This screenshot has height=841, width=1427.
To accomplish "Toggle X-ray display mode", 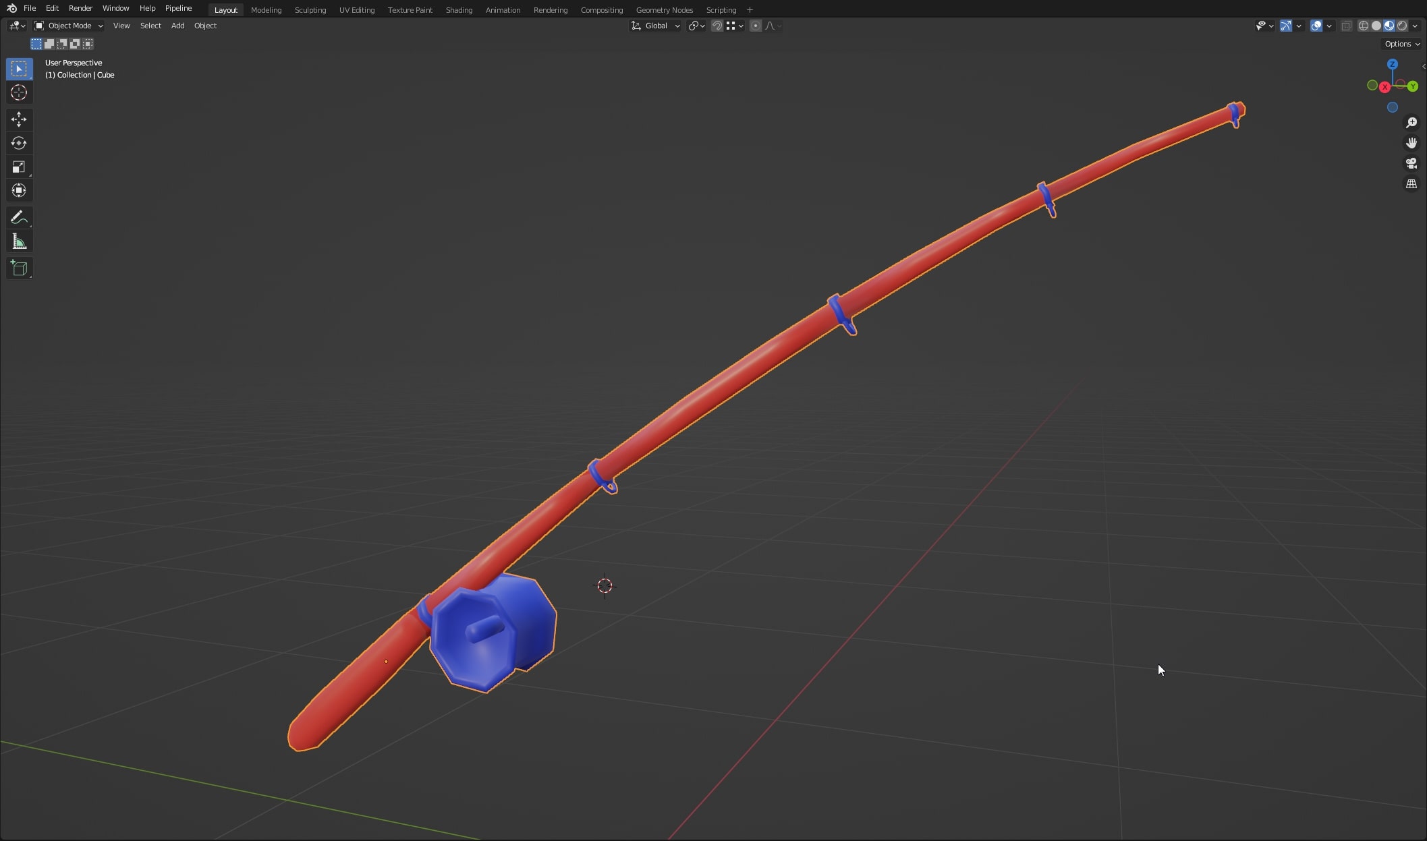I will (1346, 26).
